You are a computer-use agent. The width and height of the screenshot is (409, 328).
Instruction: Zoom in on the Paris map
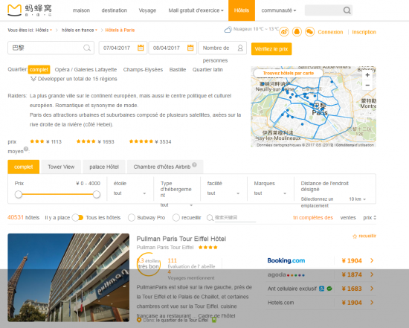tap(367, 75)
